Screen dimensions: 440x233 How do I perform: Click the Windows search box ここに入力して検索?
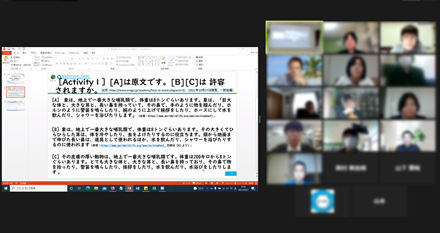point(39,189)
